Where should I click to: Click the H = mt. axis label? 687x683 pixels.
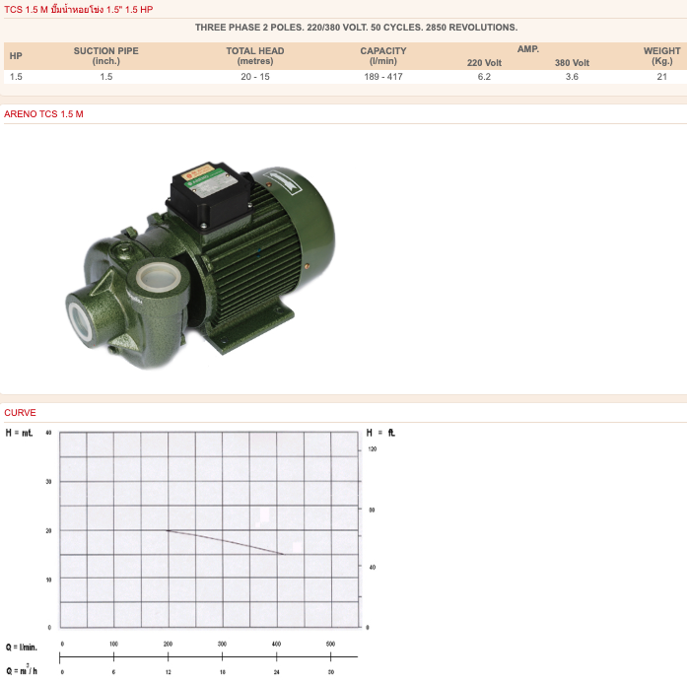(x=19, y=433)
